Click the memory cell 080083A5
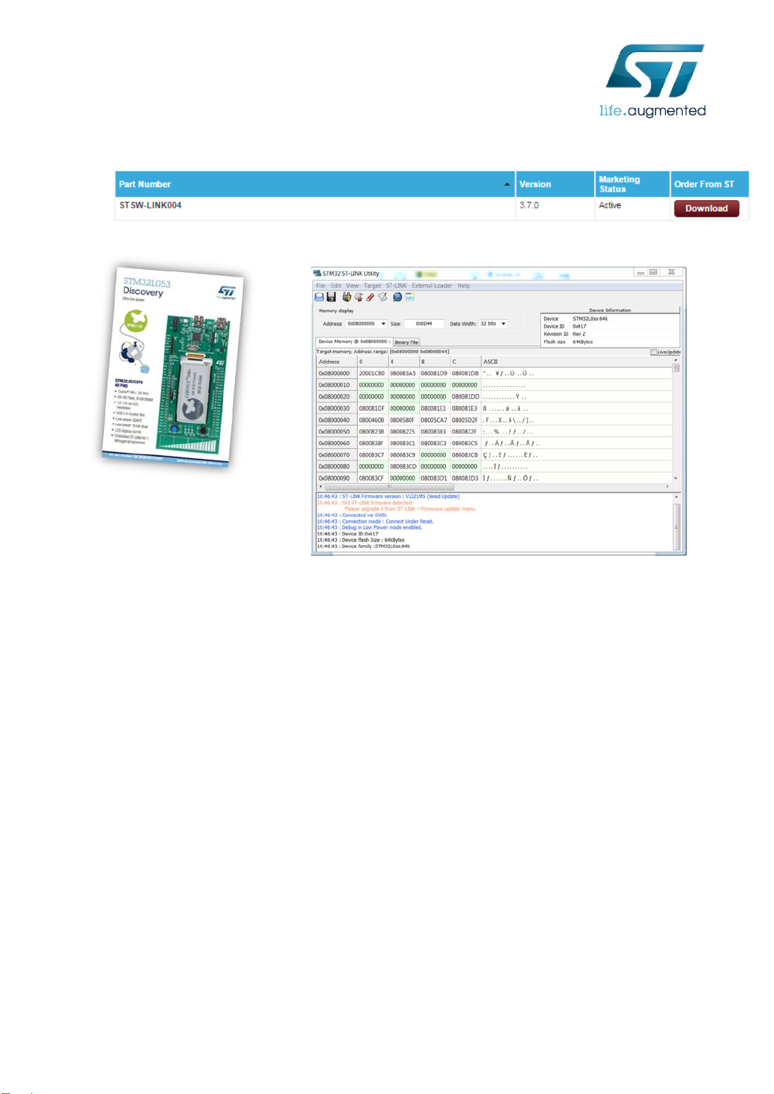Screen dimensions: 774x1094 (403, 373)
